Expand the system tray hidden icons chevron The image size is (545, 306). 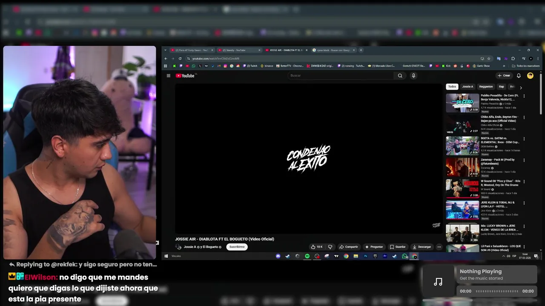(x=503, y=256)
